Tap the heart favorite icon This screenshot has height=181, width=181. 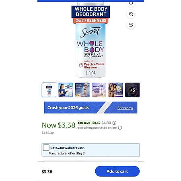point(131,4)
